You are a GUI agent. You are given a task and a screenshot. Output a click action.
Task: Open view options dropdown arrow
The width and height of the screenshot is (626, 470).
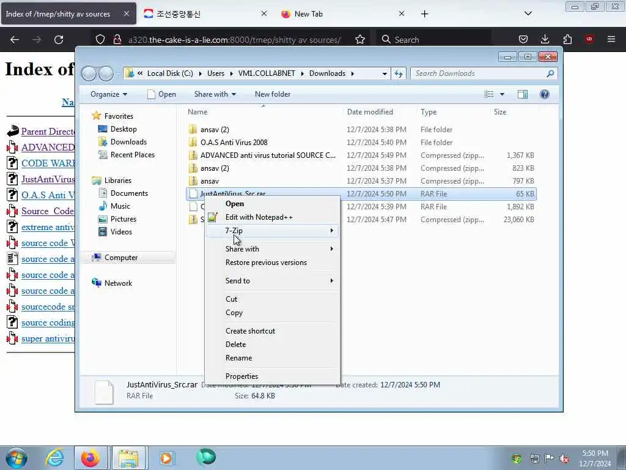tap(503, 94)
